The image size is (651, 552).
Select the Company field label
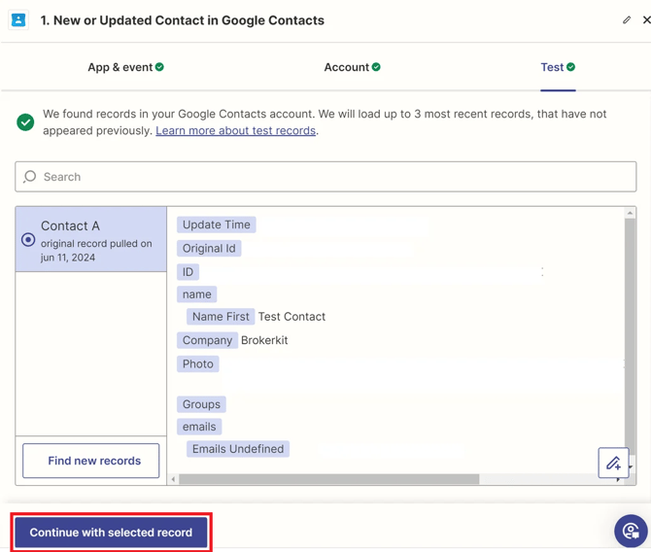(207, 340)
